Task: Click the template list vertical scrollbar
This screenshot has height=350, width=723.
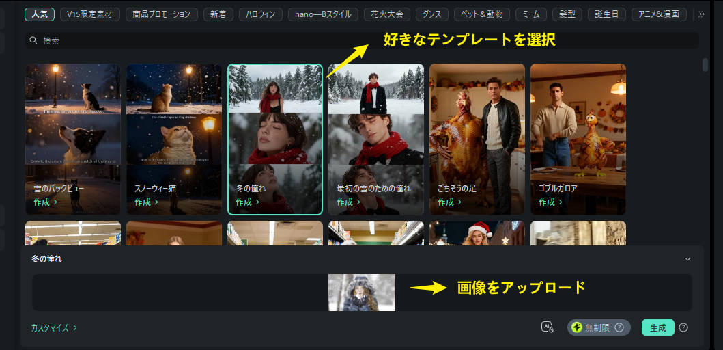Action: pos(705,65)
